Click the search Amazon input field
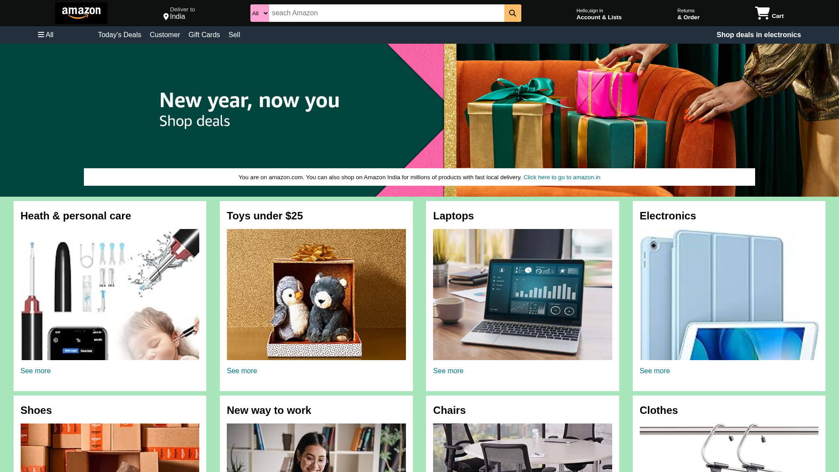 387,13
